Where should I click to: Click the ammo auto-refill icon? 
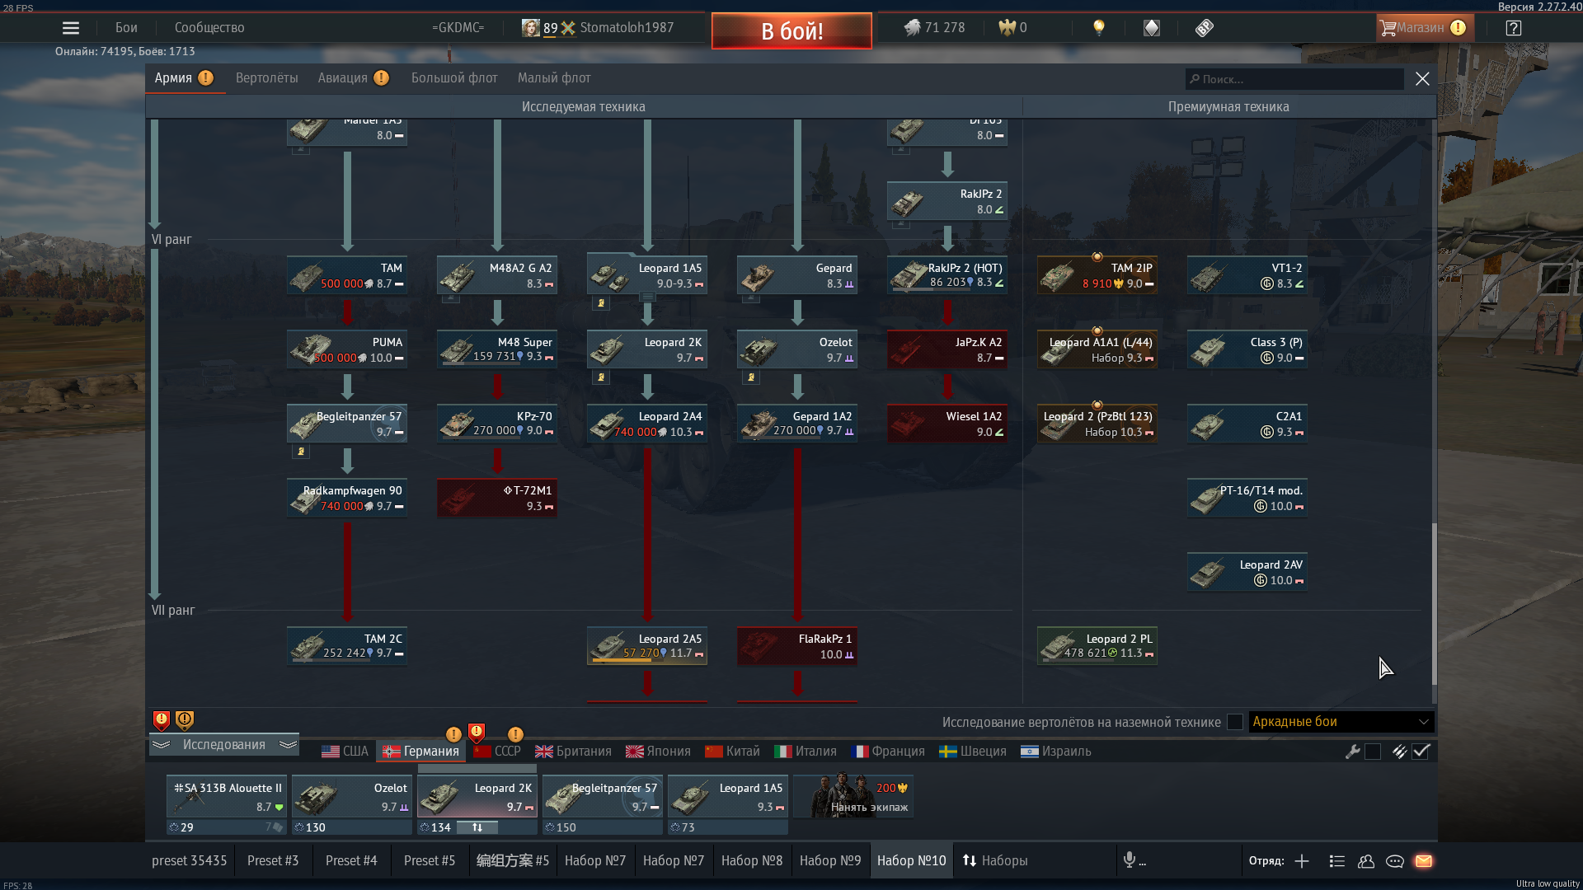click(x=1399, y=752)
